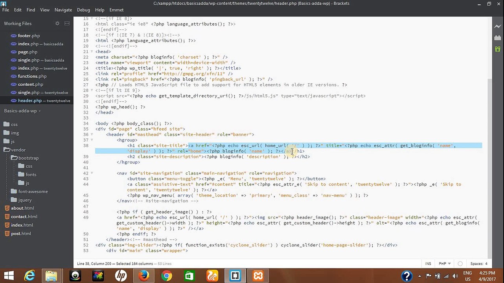Open XAMPP taskbar icon
Viewport: 504px width, 283px height.
click(258, 276)
